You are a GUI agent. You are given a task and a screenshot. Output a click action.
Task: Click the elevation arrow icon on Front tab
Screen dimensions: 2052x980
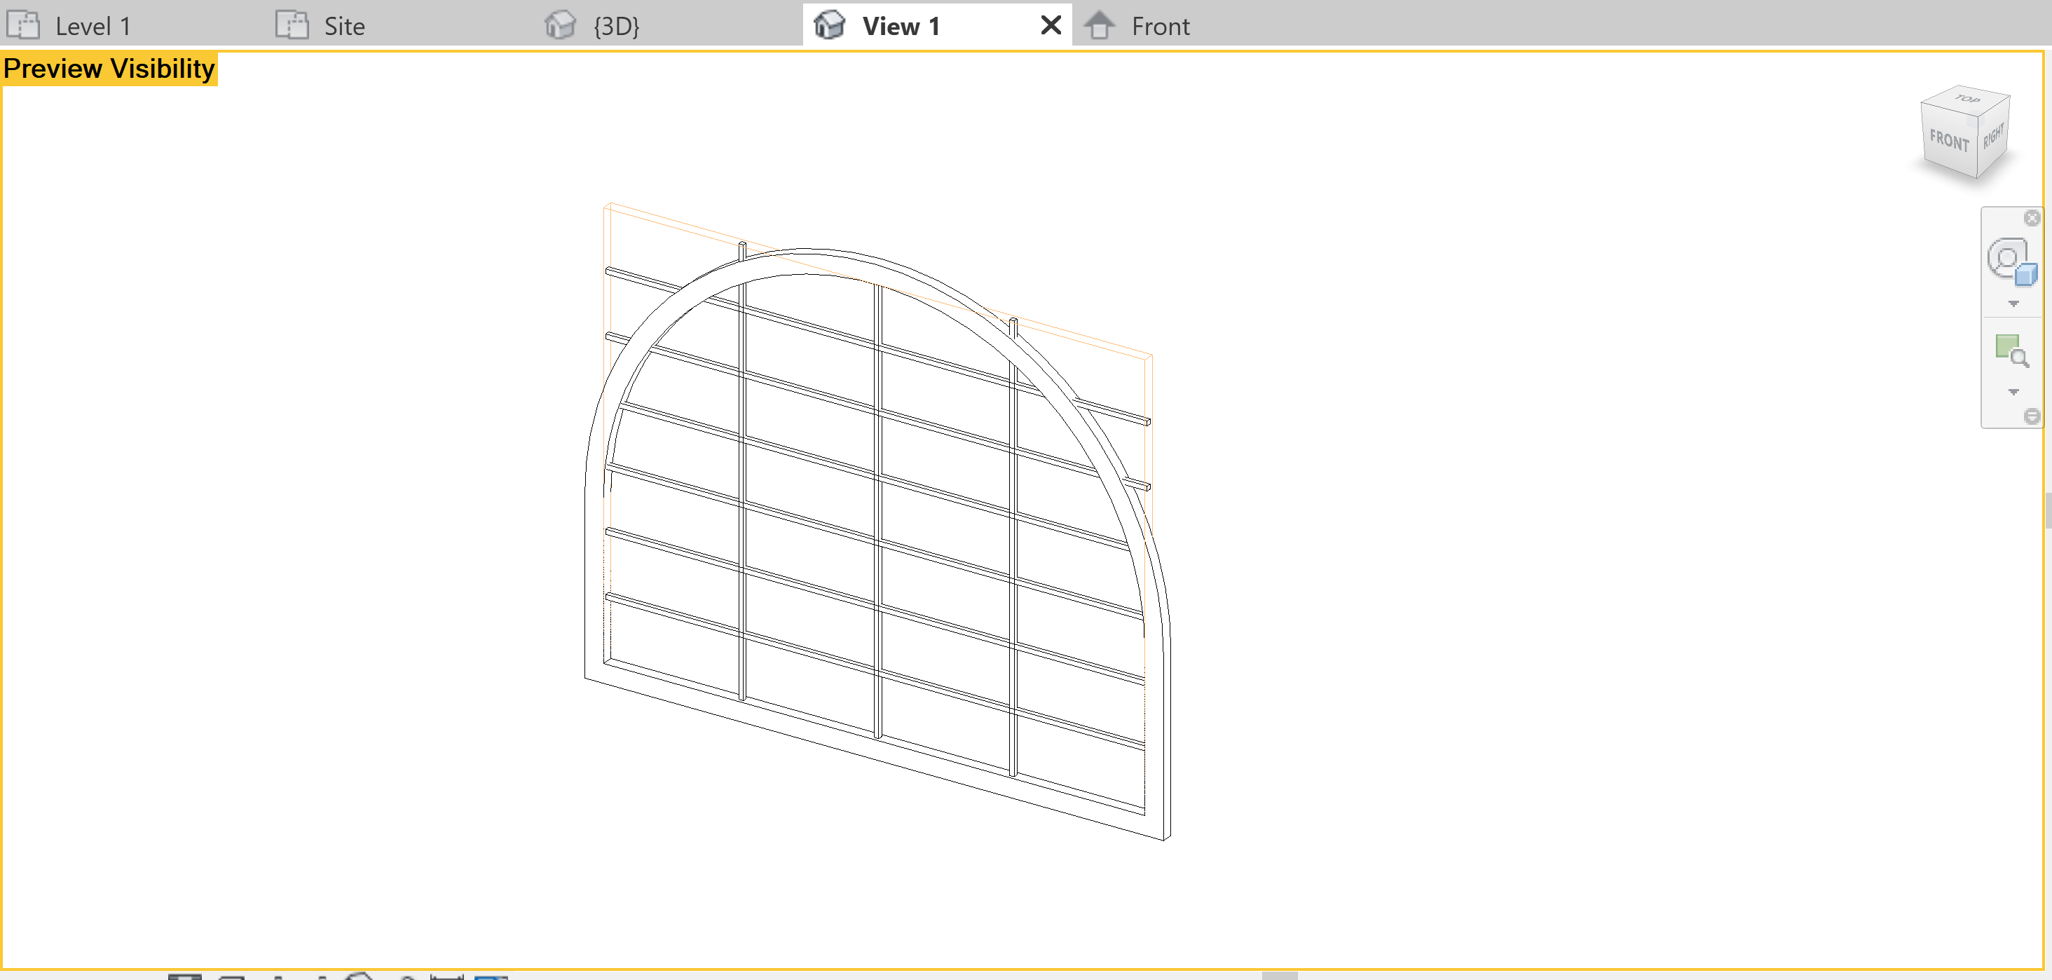click(x=1102, y=25)
